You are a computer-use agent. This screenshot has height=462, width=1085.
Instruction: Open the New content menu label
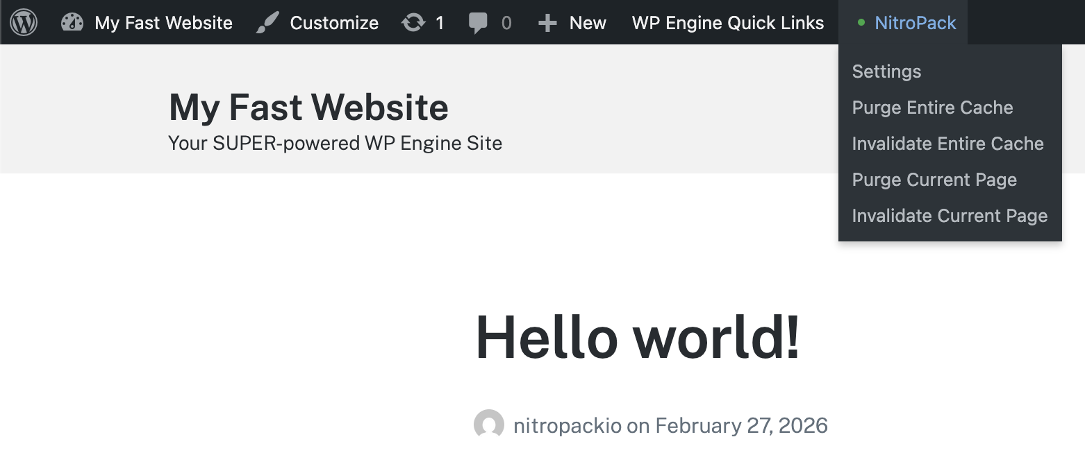[587, 23]
